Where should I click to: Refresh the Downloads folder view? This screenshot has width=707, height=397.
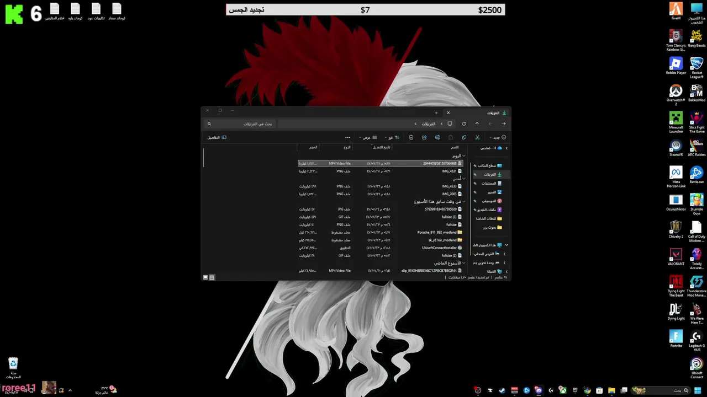pyautogui.click(x=464, y=124)
